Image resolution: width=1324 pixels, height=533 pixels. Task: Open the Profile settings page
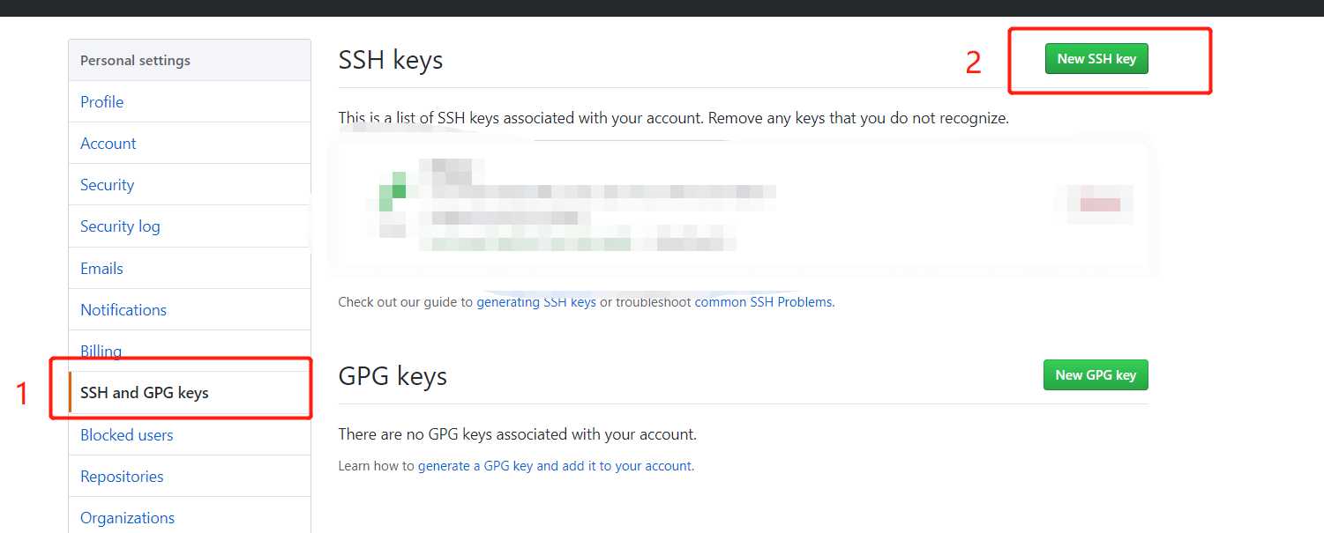pos(101,101)
